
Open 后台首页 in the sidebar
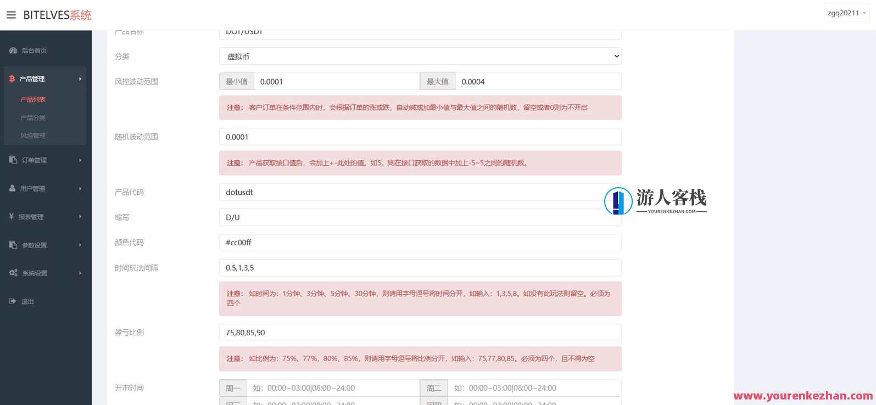(x=34, y=50)
